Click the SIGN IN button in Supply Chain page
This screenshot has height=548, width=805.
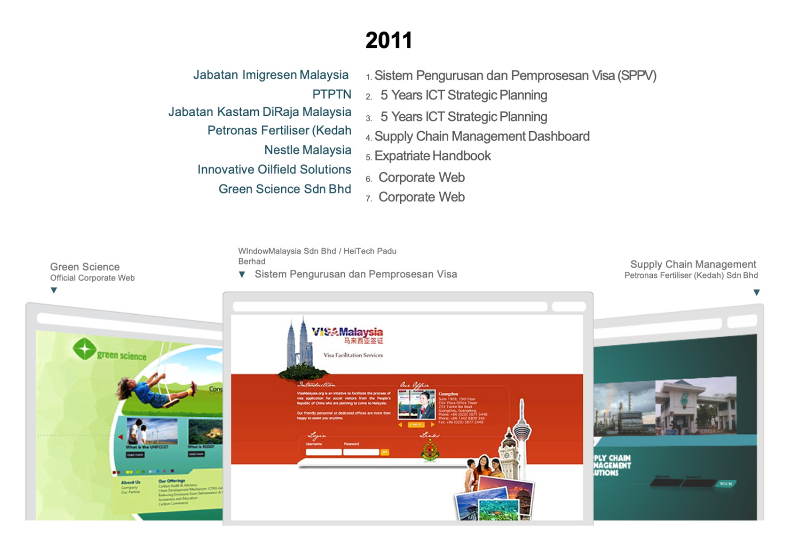(x=726, y=484)
